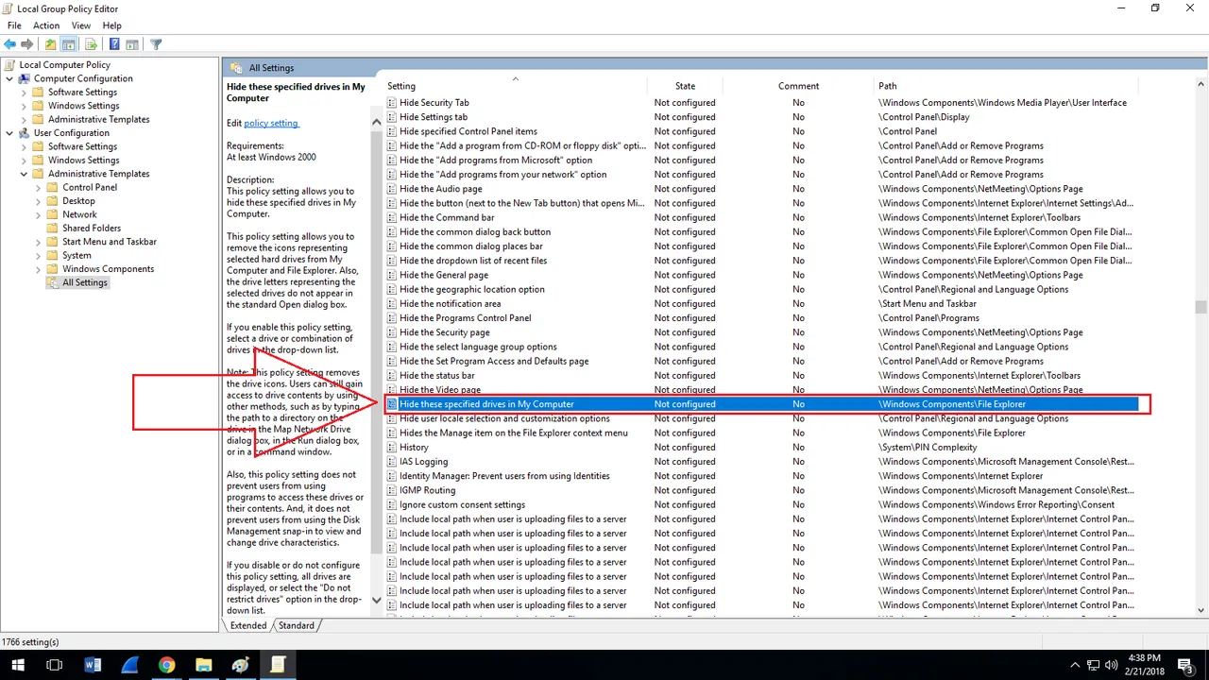The height and width of the screenshot is (680, 1209).
Task: Click the Filter funnel icon
Action: click(157, 44)
